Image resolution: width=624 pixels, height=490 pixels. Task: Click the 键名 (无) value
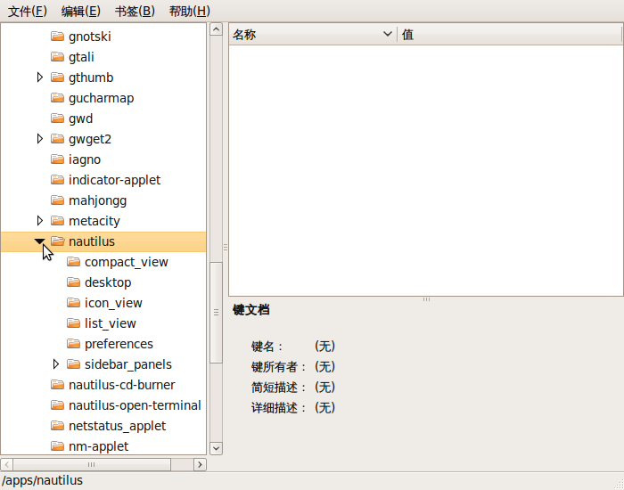(324, 346)
